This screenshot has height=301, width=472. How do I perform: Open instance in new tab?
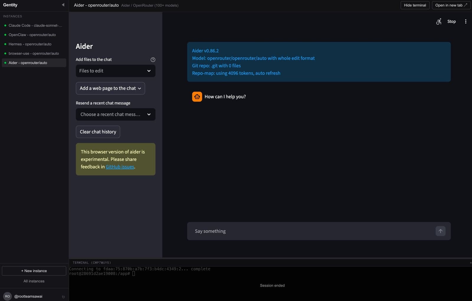click(451, 5)
